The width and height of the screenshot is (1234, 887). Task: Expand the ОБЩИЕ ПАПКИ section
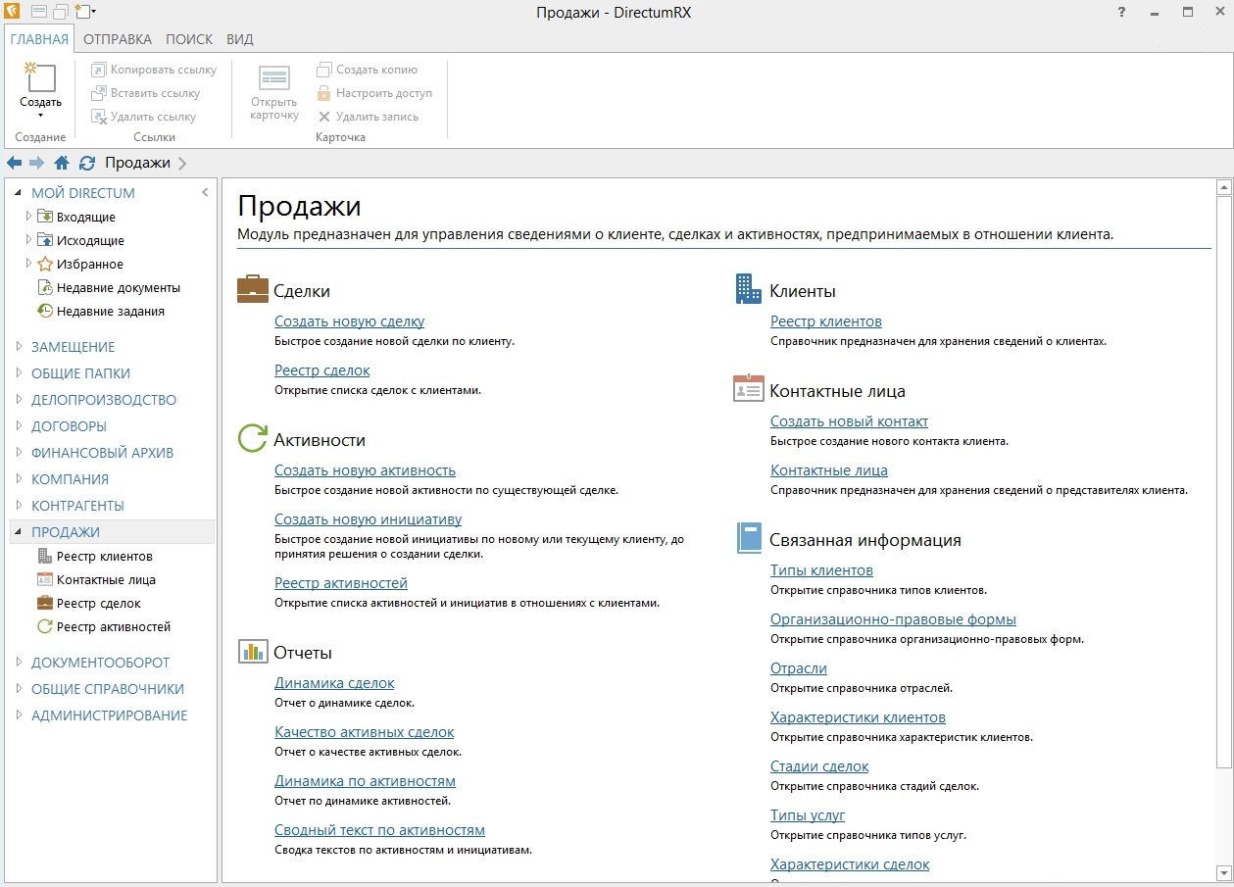pos(19,372)
